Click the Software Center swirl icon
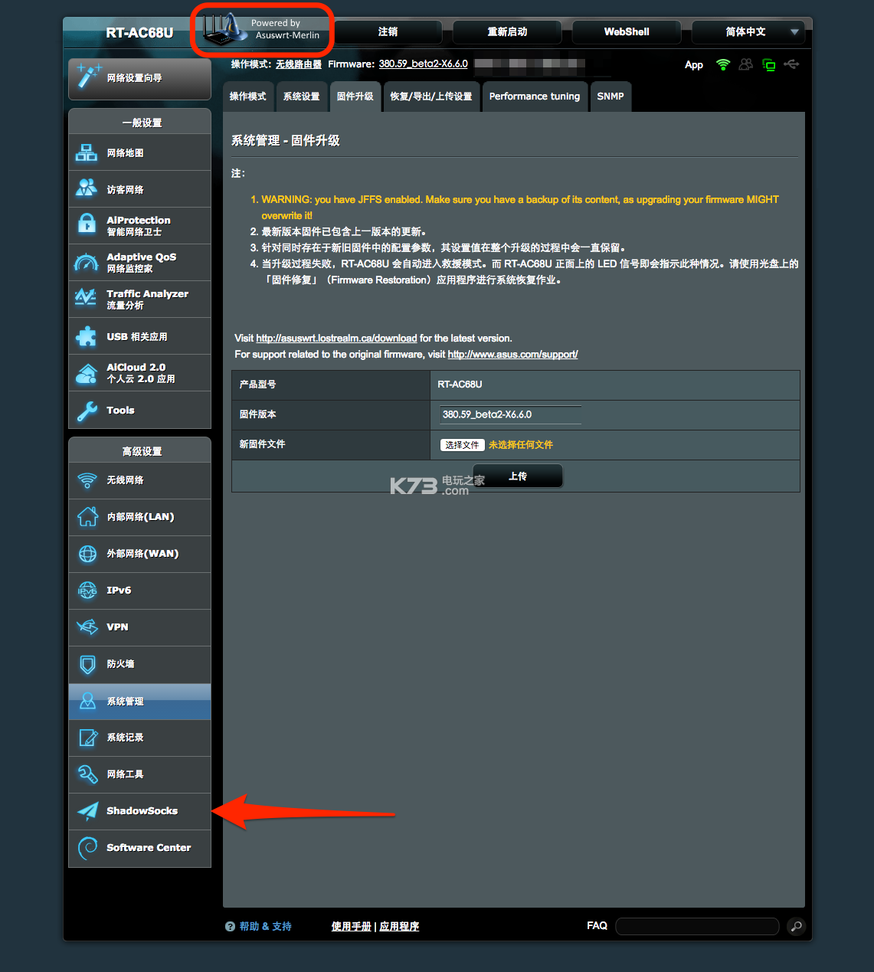Image resolution: width=874 pixels, height=972 pixels. (87, 848)
